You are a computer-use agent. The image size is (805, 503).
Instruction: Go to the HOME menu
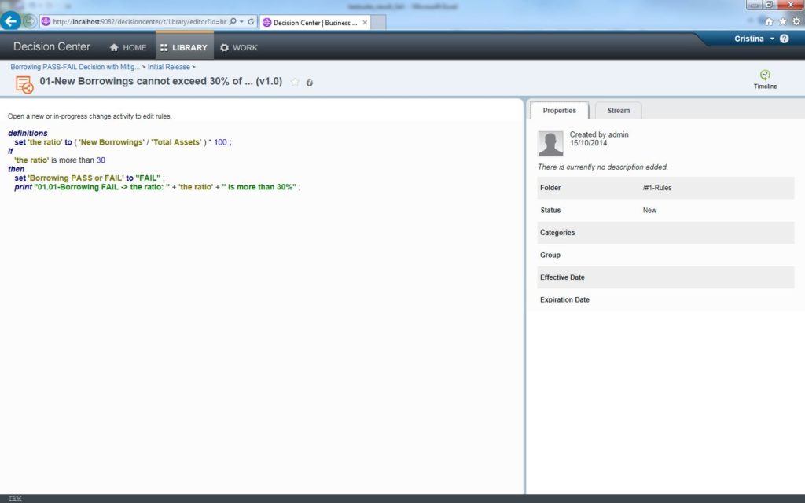127,47
